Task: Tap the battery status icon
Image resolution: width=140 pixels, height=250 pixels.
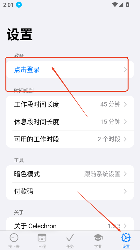Action: [x=128, y=4]
